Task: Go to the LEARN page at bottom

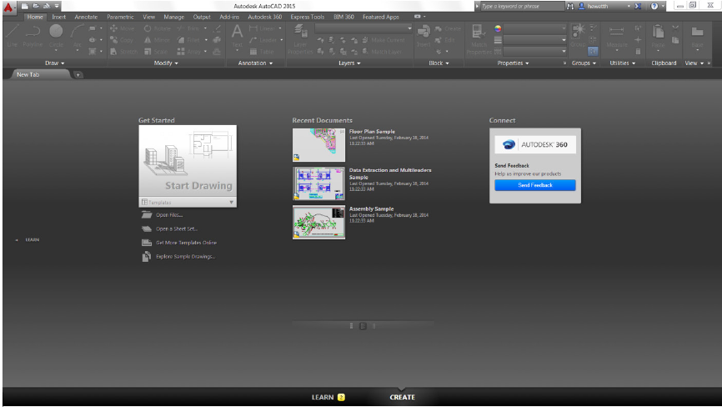Action: point(328,397)
